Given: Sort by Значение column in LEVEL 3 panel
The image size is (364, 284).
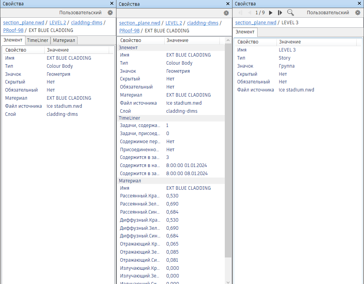Looking at the screenshot, I should coord(317,42).
